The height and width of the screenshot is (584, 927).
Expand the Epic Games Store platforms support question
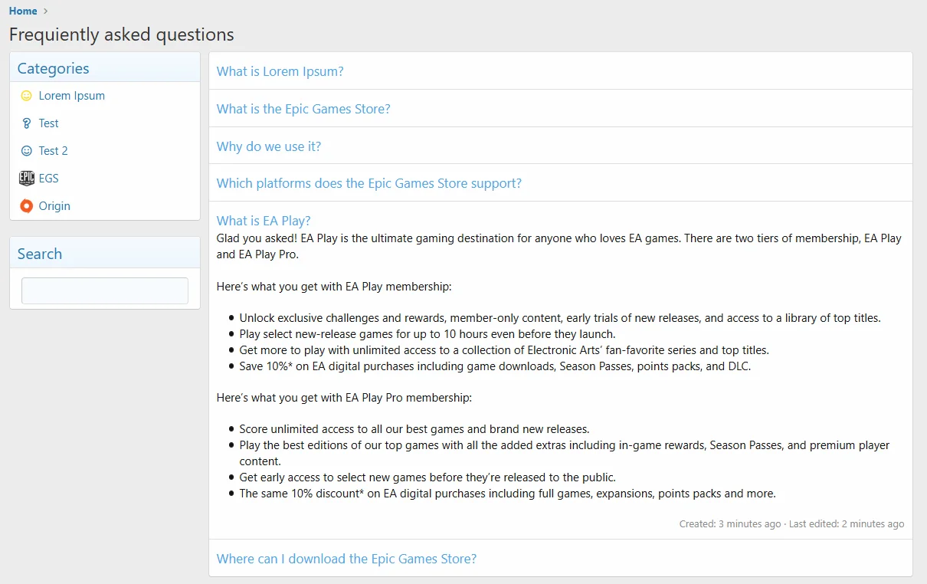[369, 183]
